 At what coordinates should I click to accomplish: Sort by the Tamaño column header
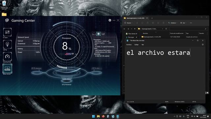[201, 33]
